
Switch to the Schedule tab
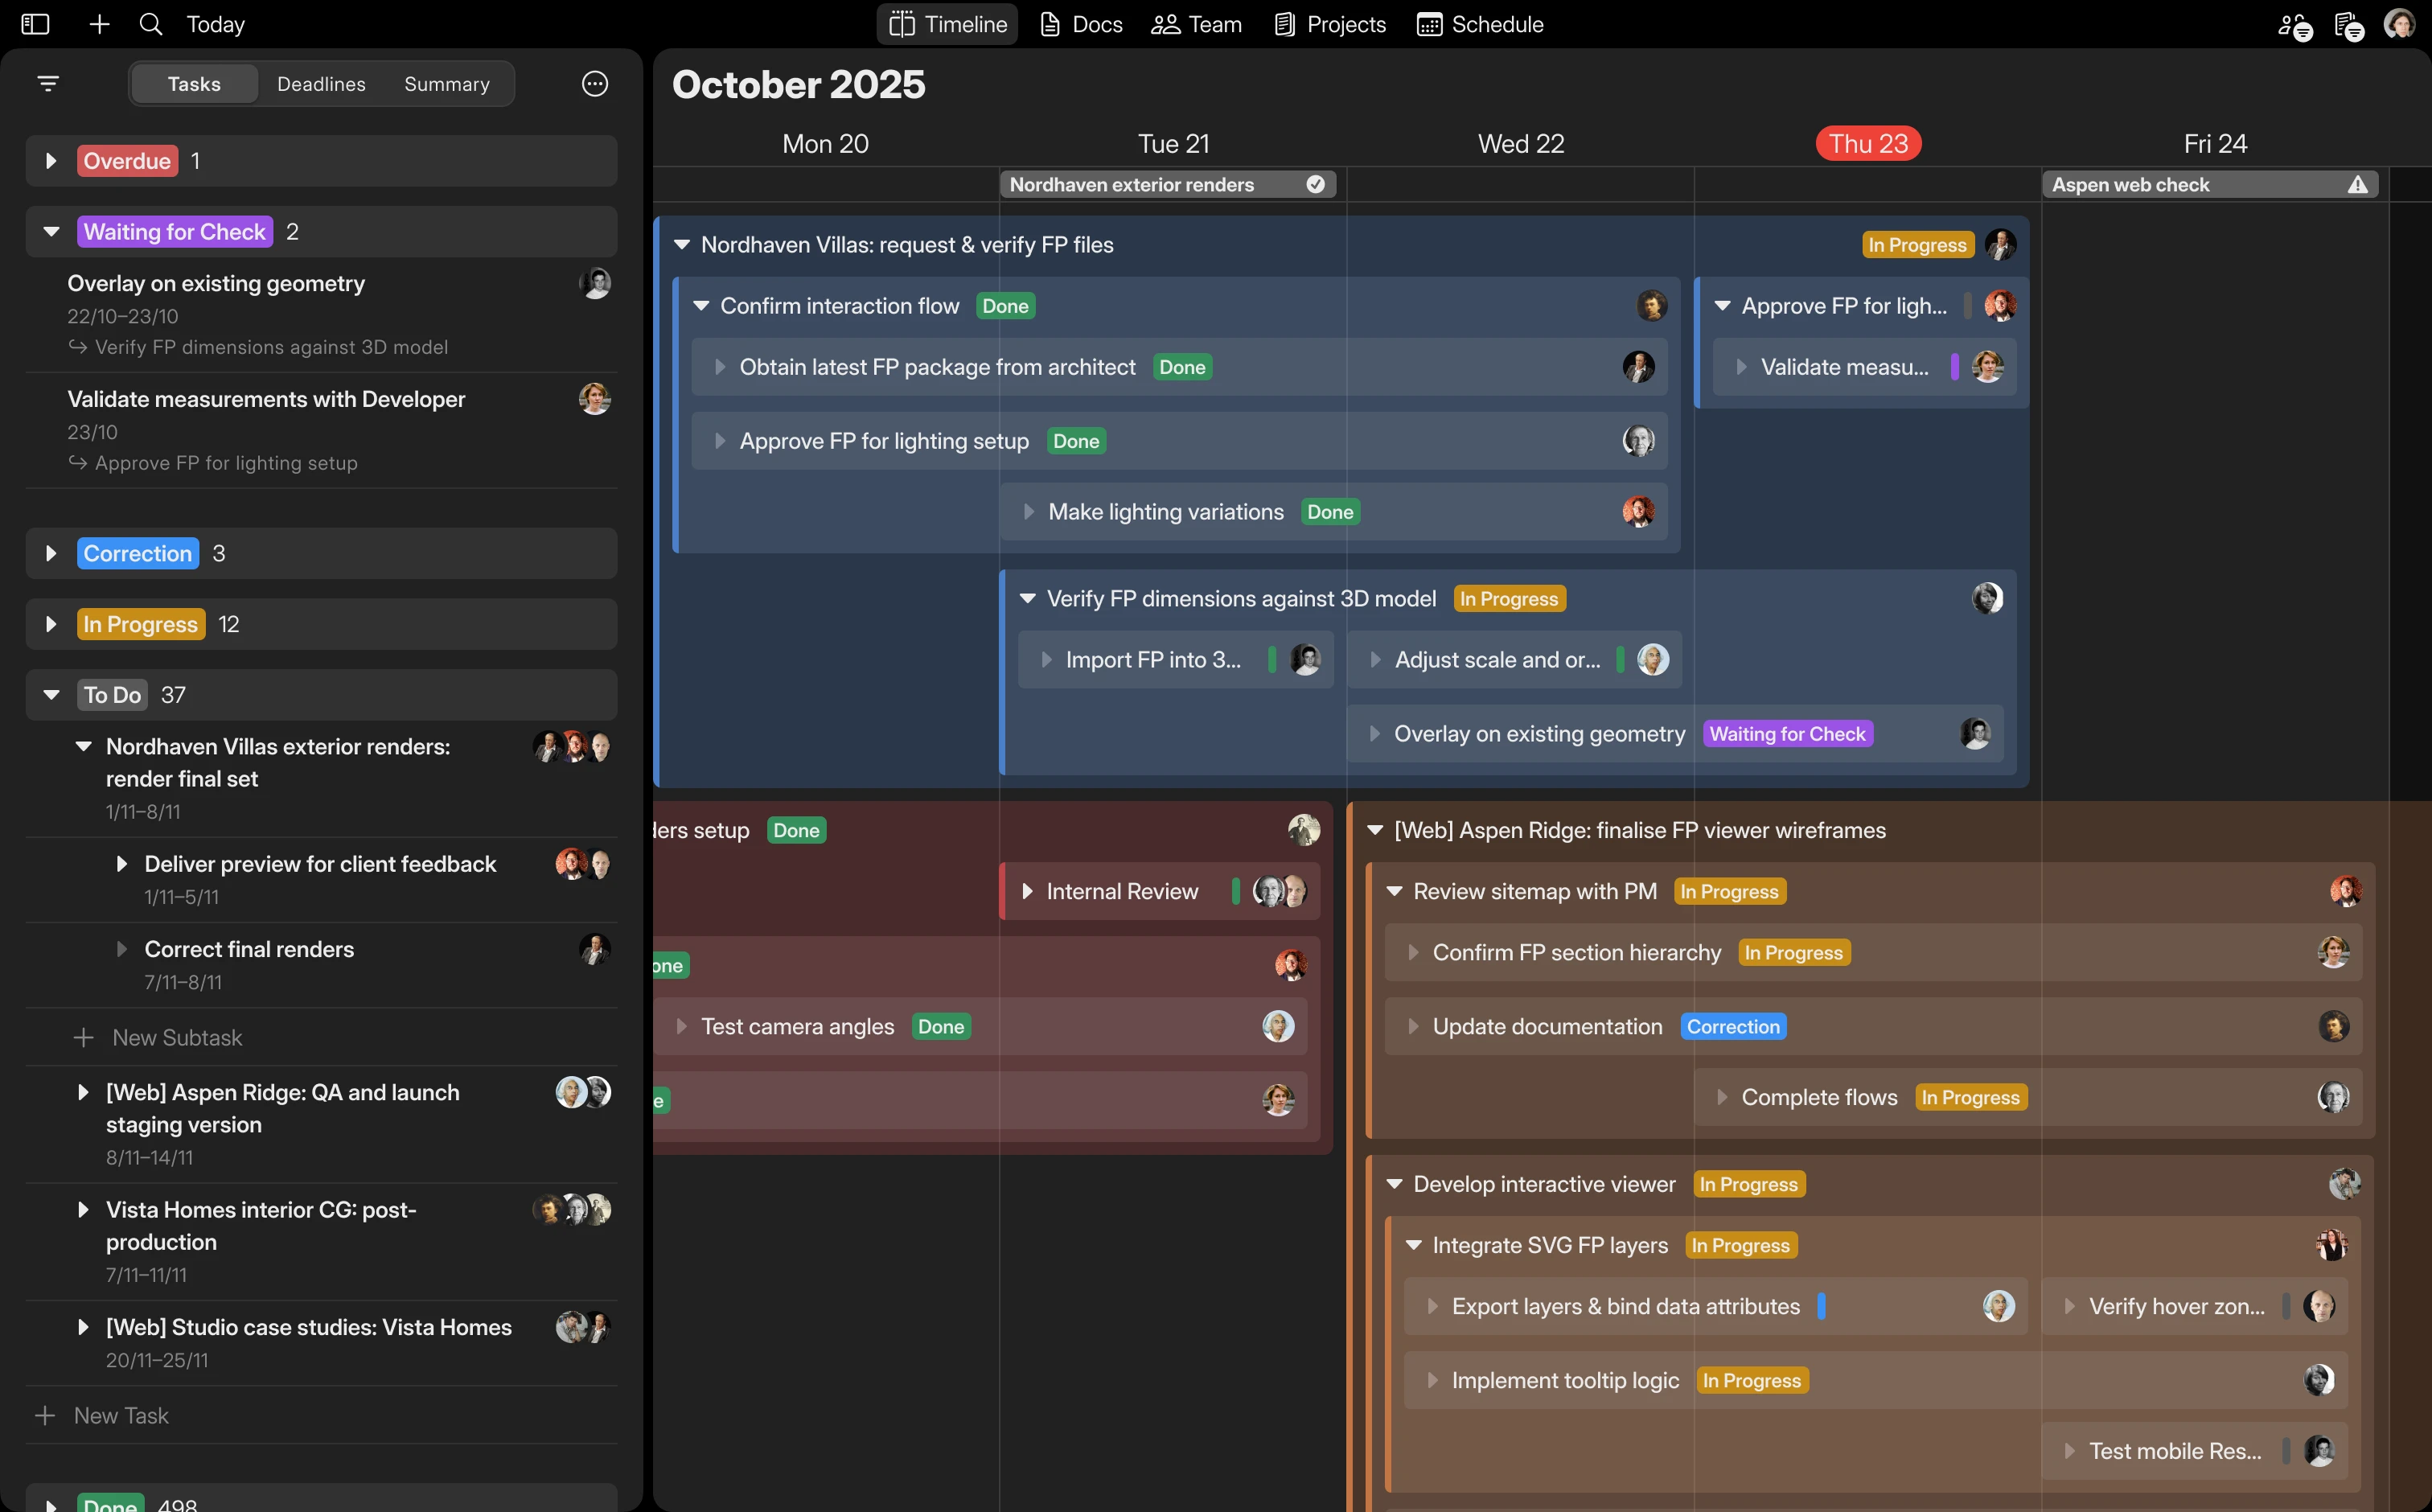click(x=1480, y=24)
